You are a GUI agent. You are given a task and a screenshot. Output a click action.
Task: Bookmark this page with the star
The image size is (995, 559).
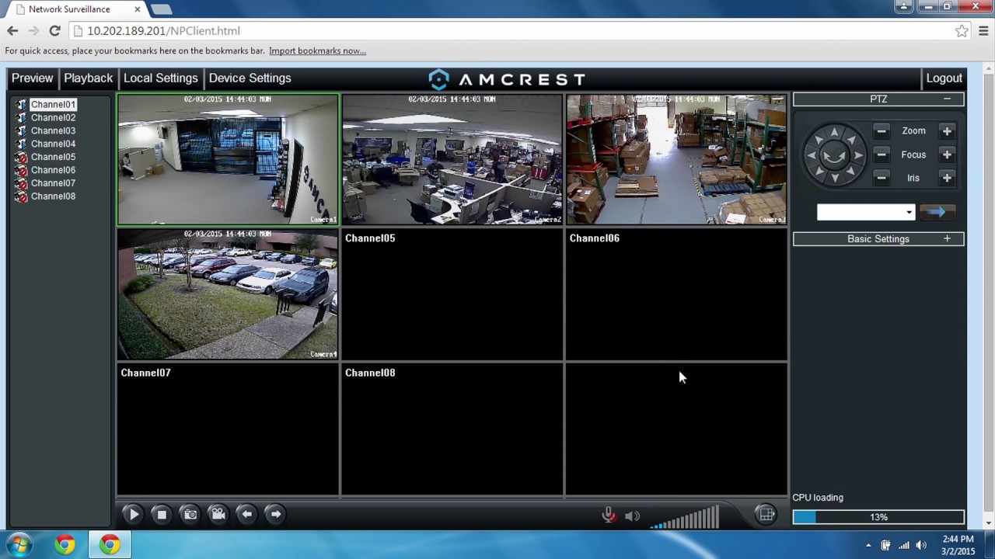962,31
